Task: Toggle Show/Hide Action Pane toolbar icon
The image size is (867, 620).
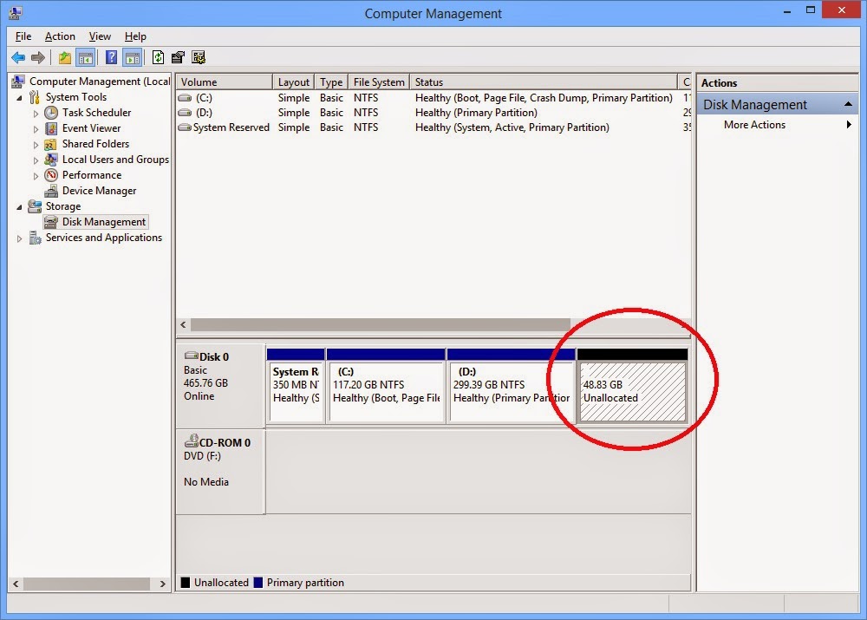Action: (x=132, y=57)
